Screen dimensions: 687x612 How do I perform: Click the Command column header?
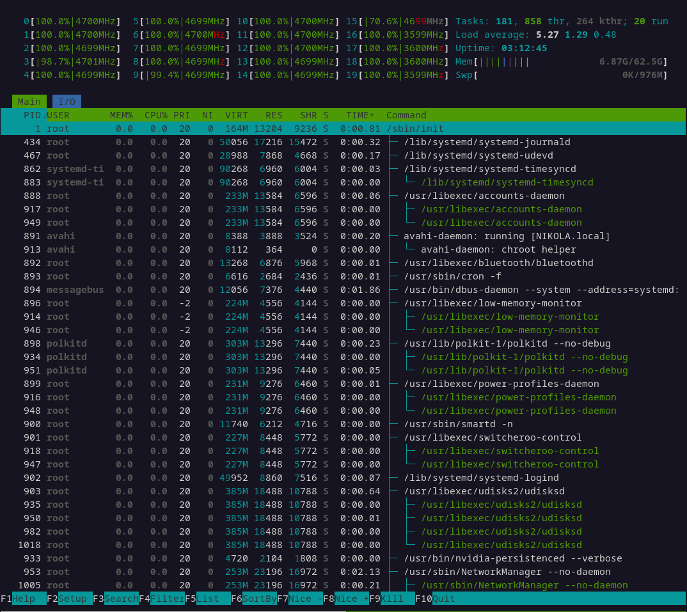tap(406, 115)
